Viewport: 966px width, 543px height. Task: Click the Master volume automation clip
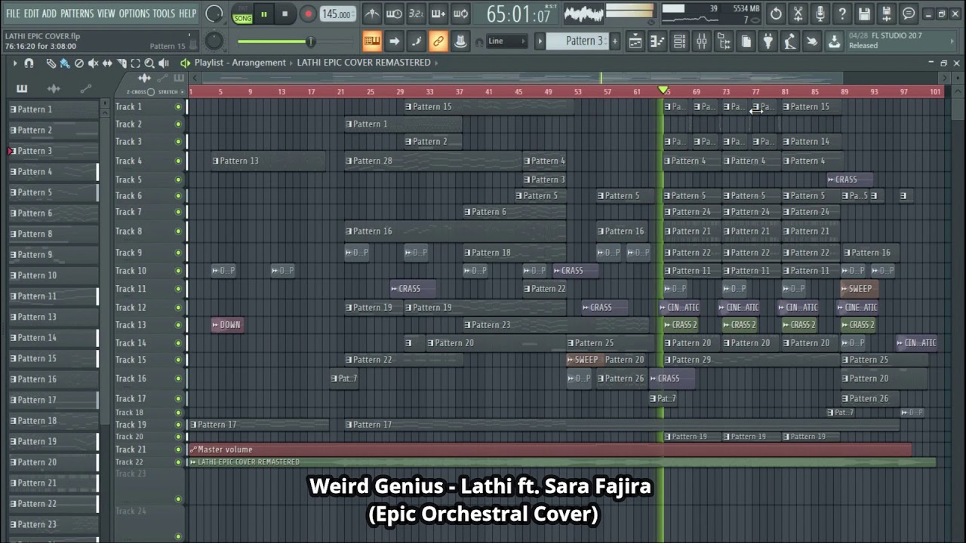pyautogui.click(x=549, y=449)
